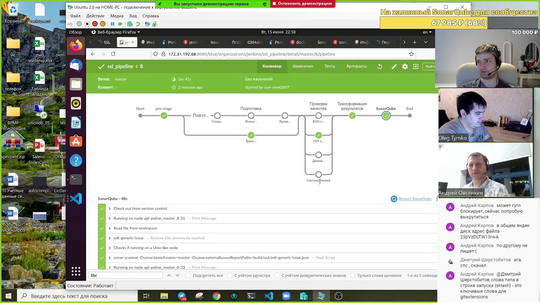The height and width of the screenshot is (303, 540).
Task: Open Chrome from the Windows taskbar
Action: 216,296
